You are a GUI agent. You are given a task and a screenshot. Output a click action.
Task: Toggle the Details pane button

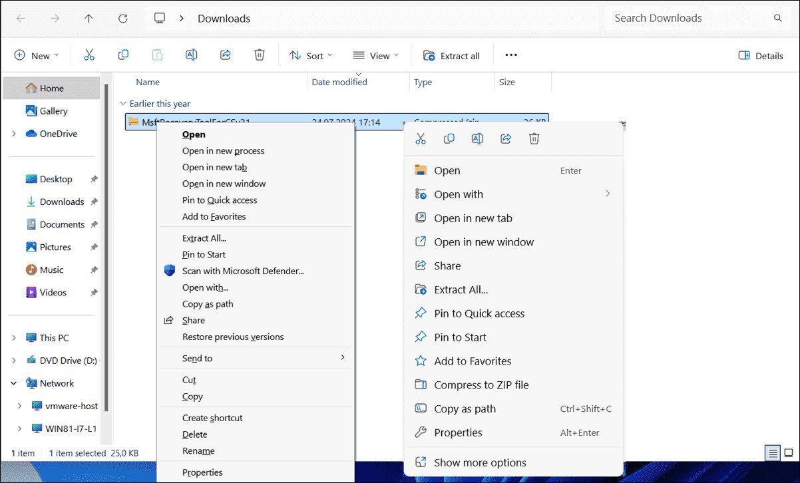coord(761,56)
